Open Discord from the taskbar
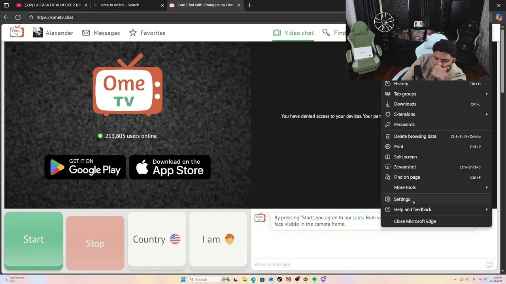The image size is (506, 284). tap(323, 279)
